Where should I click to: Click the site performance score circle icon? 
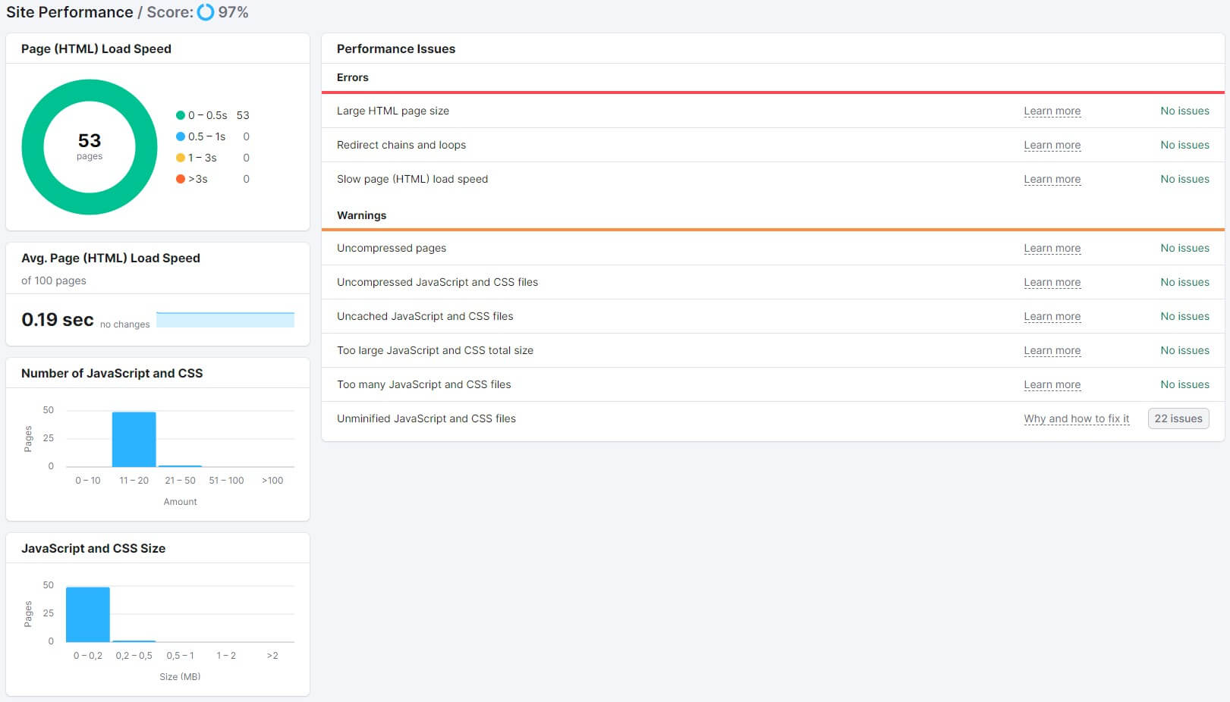(206, 12)
